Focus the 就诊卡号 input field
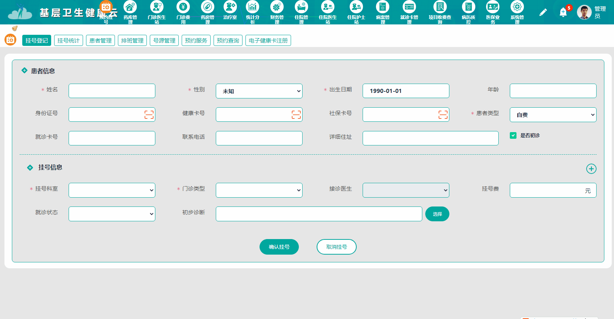614x319 pixels. click(112, 138)
